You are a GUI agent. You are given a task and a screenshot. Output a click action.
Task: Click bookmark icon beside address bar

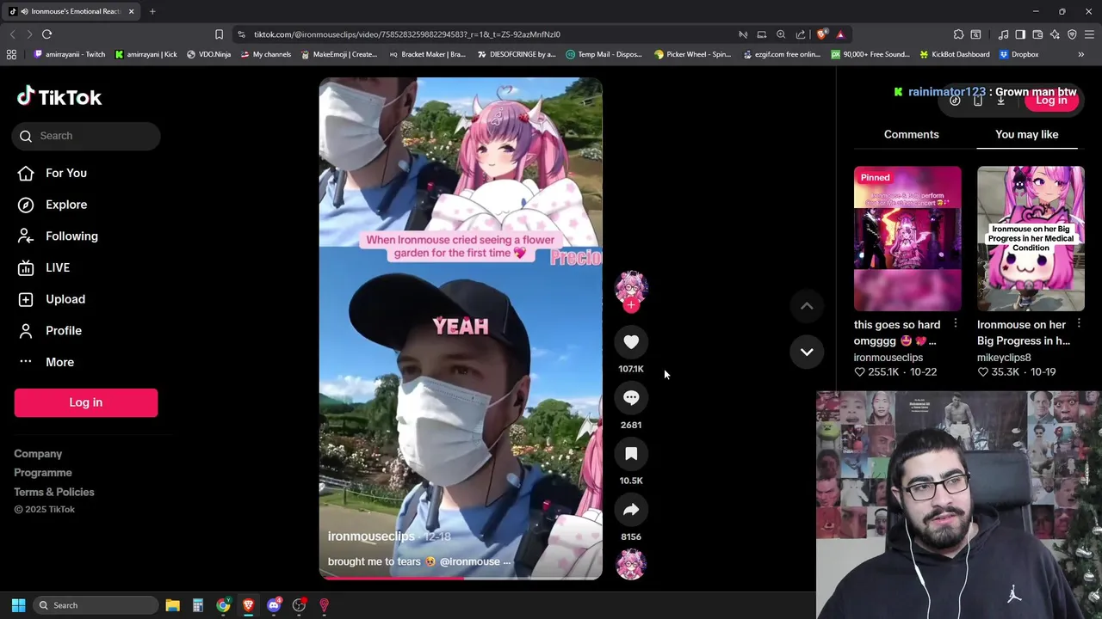pos(219,34)
